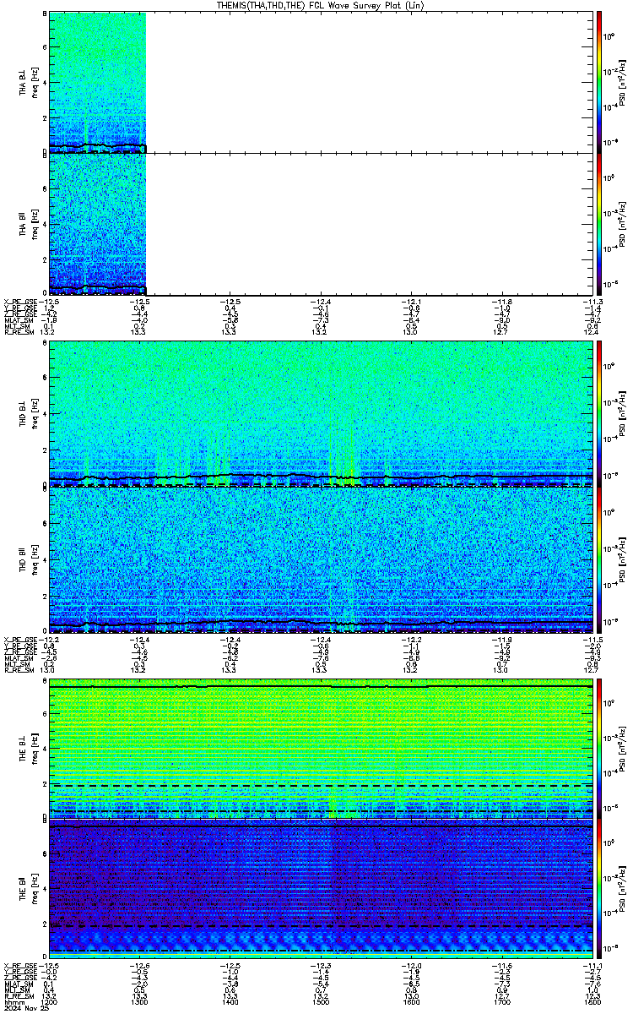Select the THE B-perpendicular spectrogram panel
This screenshot has height=1014, width=633.
321,747
